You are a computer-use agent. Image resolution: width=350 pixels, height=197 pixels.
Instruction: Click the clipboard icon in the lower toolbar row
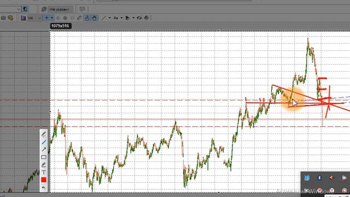[3, 18]
